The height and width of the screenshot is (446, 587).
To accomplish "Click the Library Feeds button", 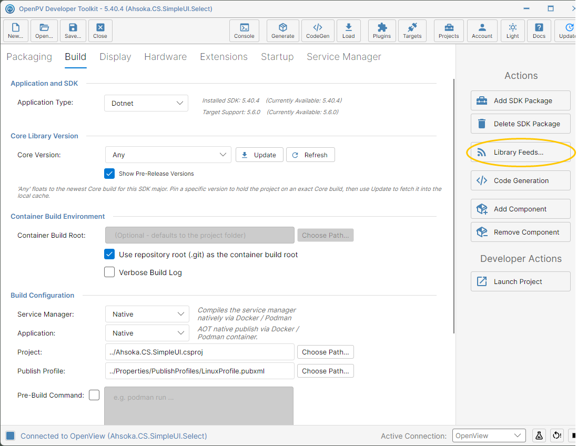I will coord(520,153).
